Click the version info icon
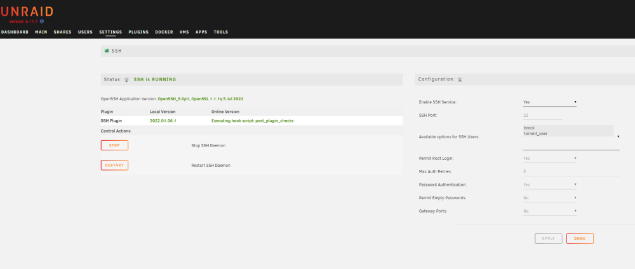 coord(42,21)
